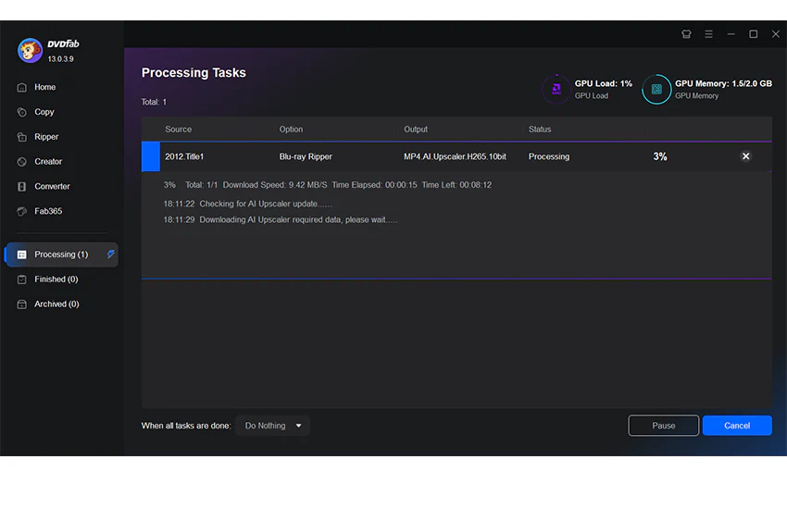Remove the 2012.Title1 task with X
This screenshot has height=509, width=787.
[x=746, y=156]
